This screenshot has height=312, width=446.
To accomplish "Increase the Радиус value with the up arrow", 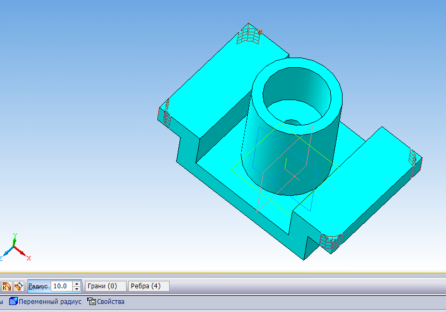I will point(77,283).
